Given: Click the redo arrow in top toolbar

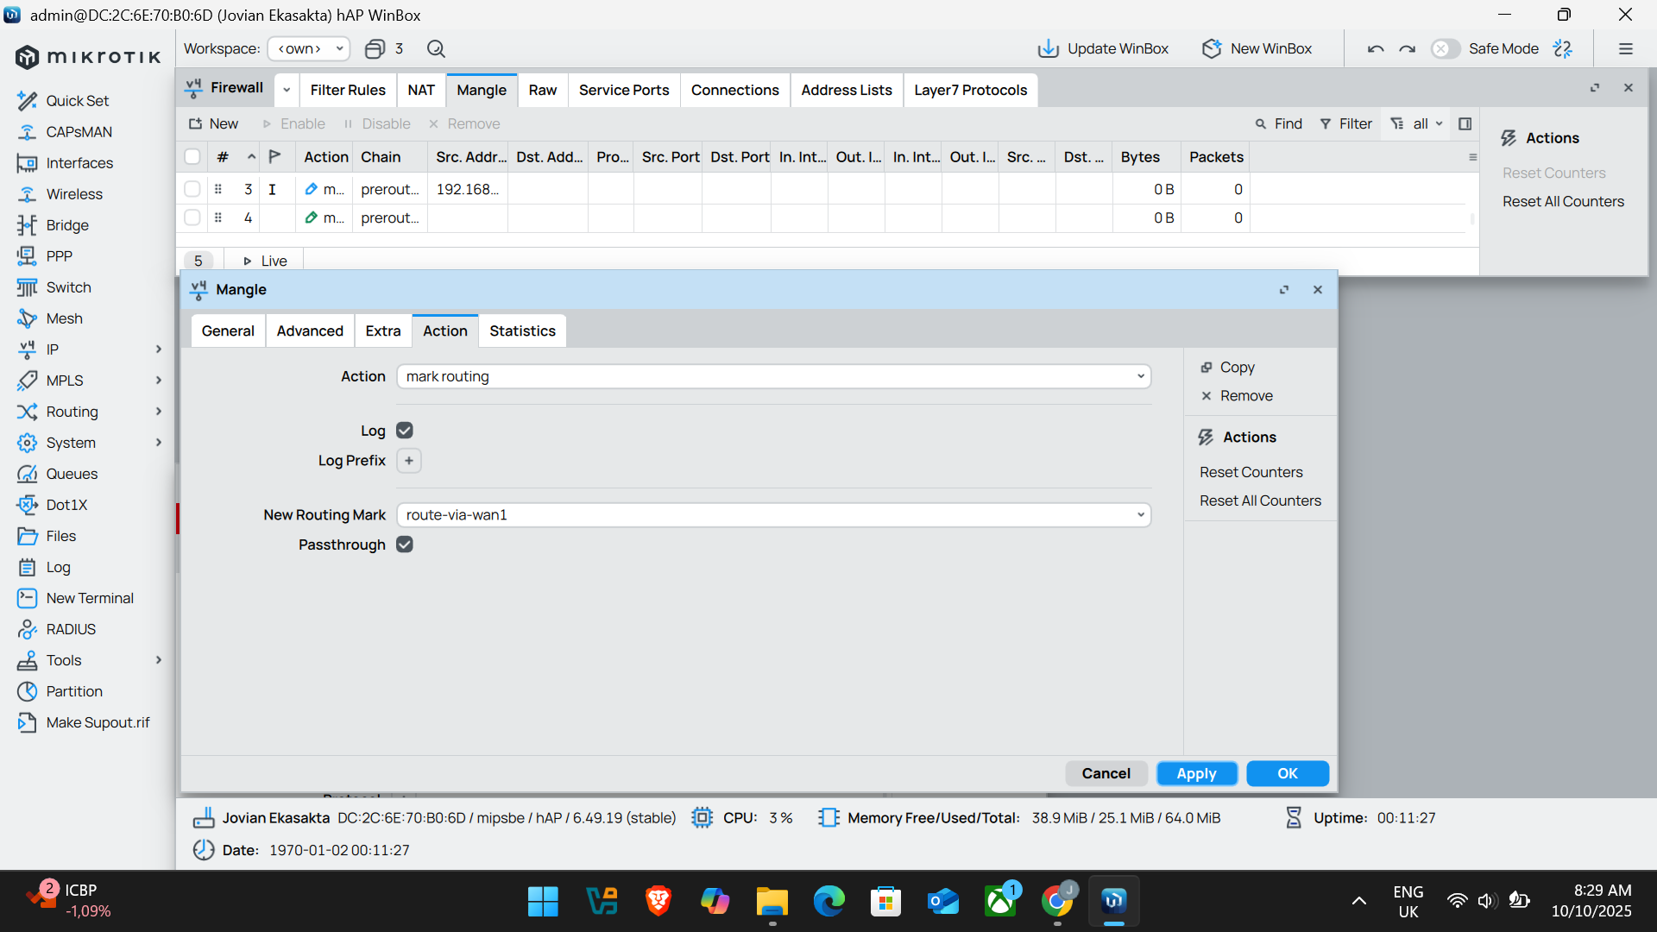Looking at the screenshot, I should click(1408, 49).
